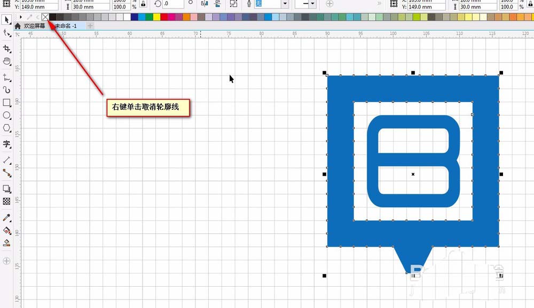The image size is (534, 308).
Task: Select the Polygon tool
Action: [6, 128]
